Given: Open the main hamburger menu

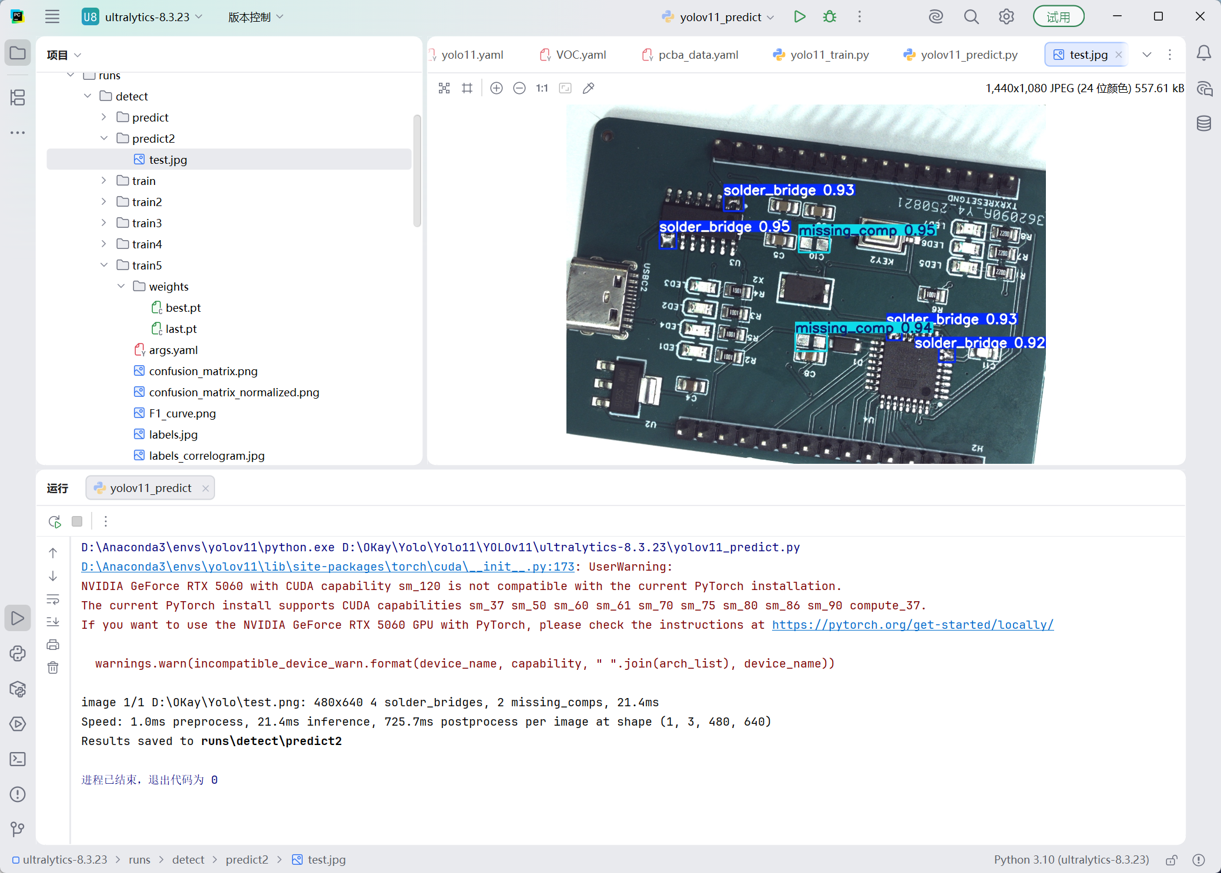Looking at the screenshot, I should [x=52, y=16].
